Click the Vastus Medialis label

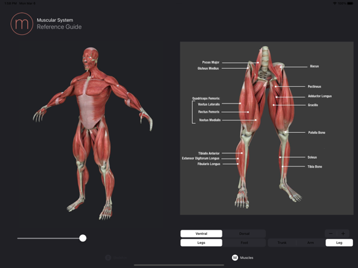click(x=209, y=120)
